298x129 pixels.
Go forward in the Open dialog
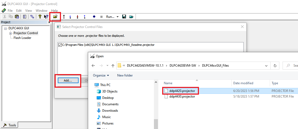pyautogui.click(x=101, y=66)
